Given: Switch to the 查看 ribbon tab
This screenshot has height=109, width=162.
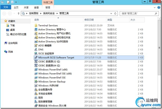Looking at the screenshot, I should (x=36, y=7).
